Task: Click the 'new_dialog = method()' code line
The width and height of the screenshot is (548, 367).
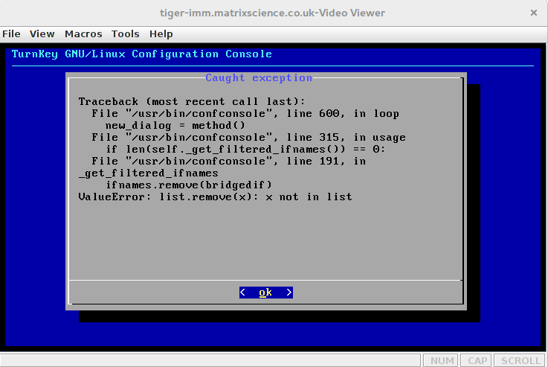Action: coord(175,125)
